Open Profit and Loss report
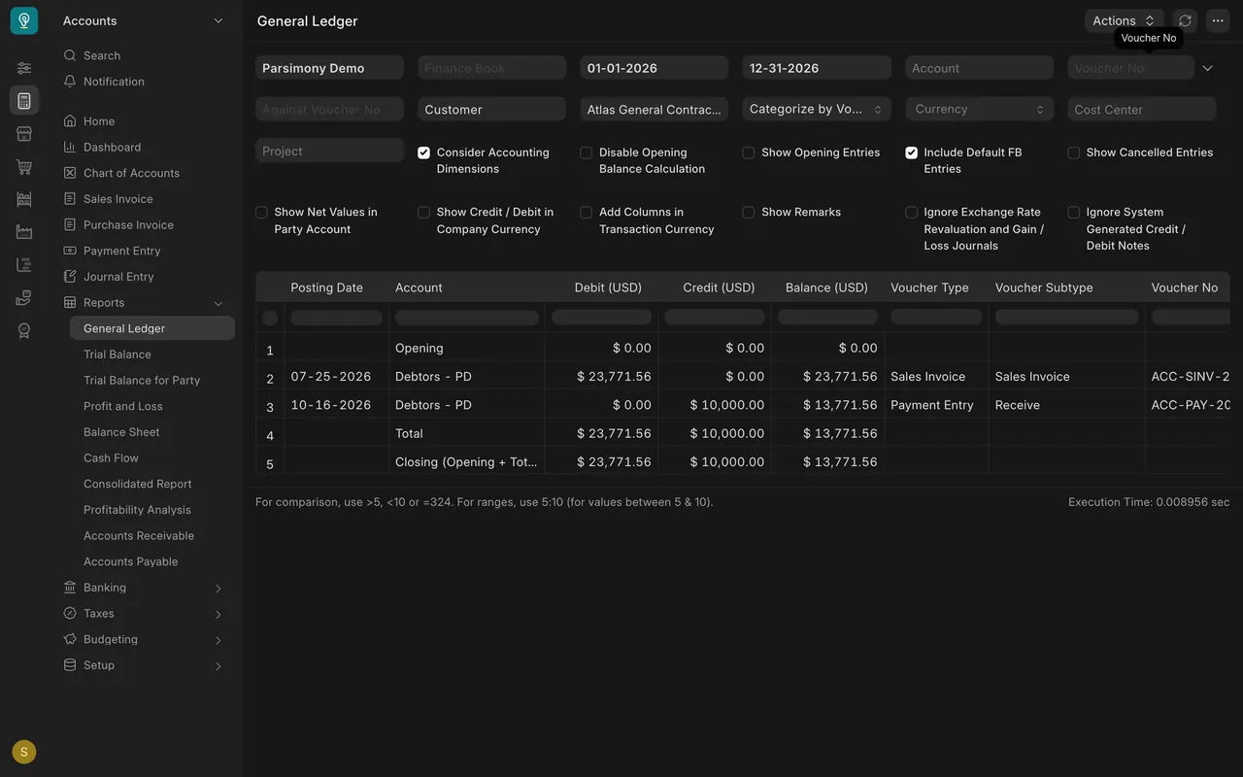This screenshot has height=777, width=1243. click(x=123, y=406)
